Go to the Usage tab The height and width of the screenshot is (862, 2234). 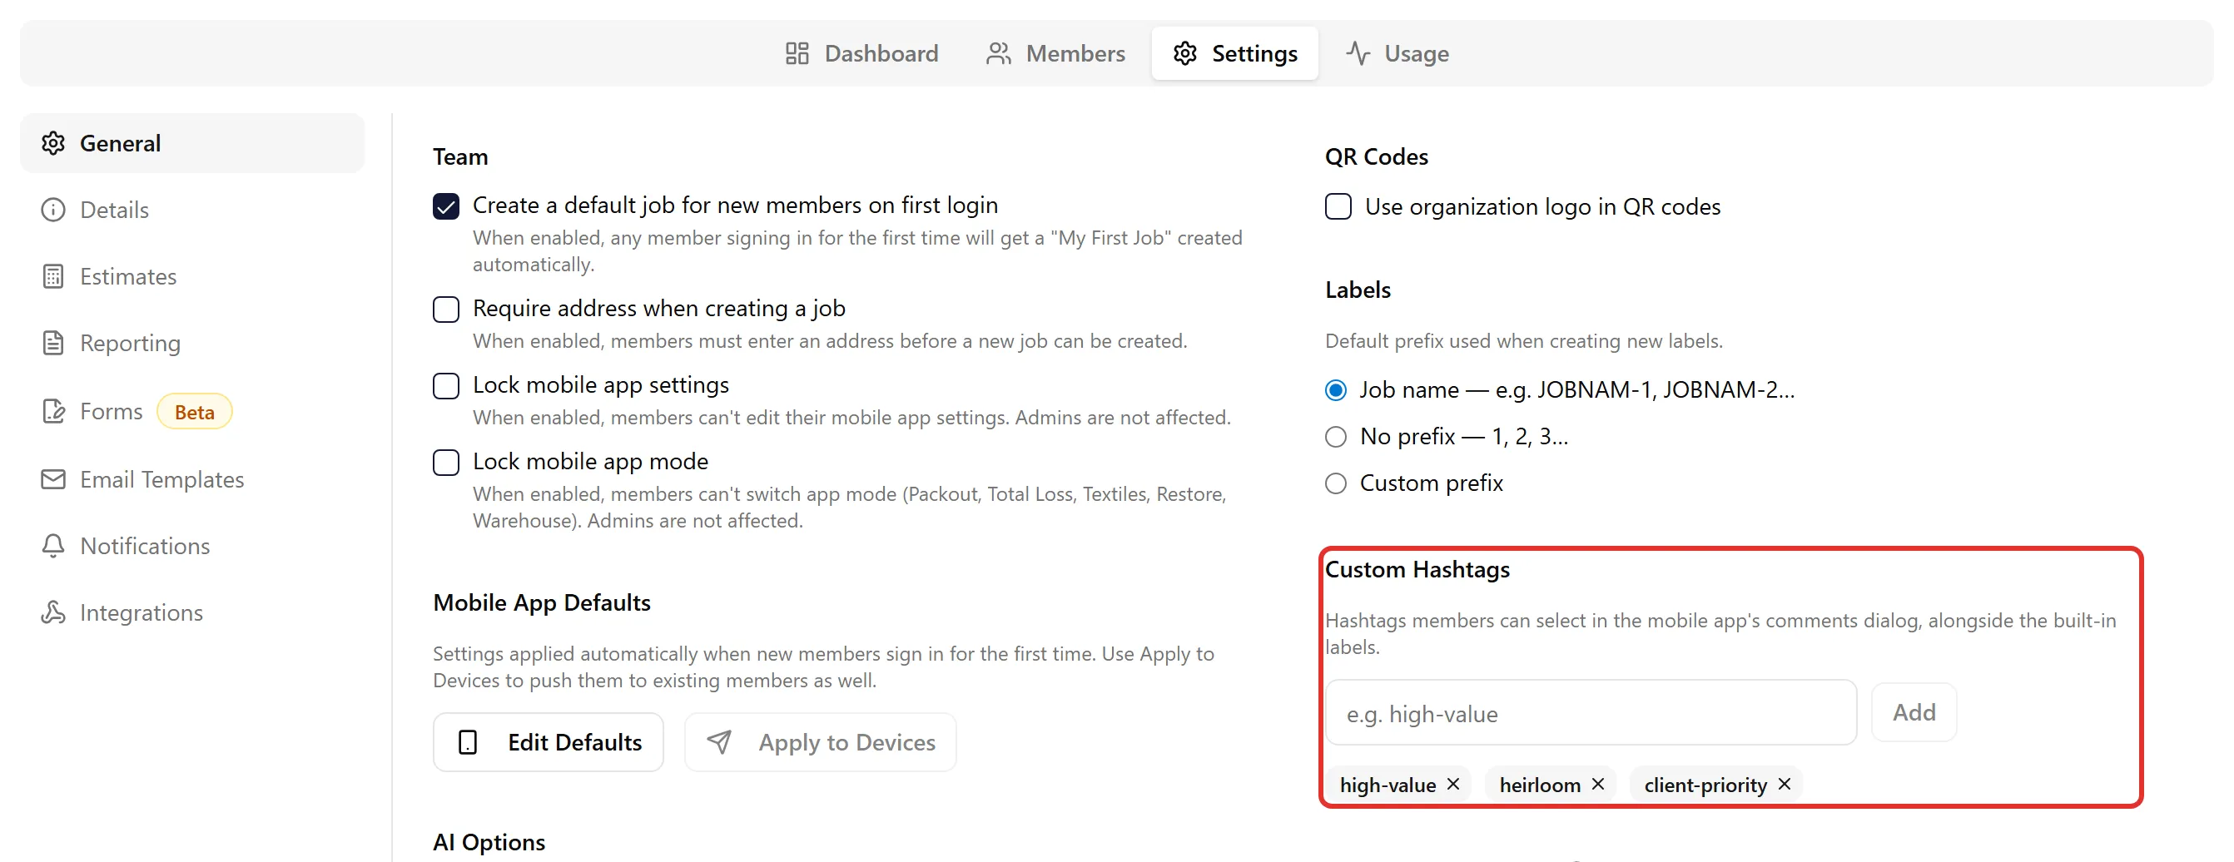pyautogui.click(x=1397, y=54)
